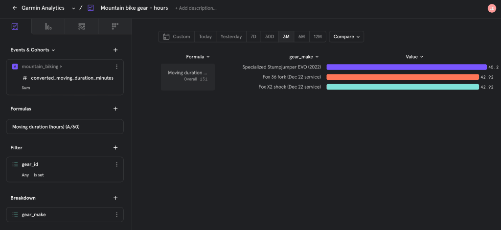The image size is (501, 230).
Task: Click the back arrow next to Garmin Analytics
Action: [15, 8]
